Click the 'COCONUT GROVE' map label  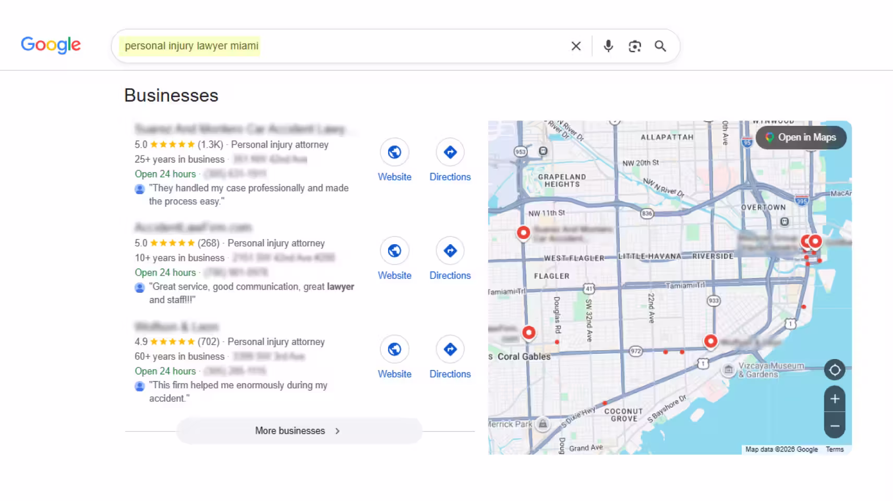pyautogui.click(x=624, y=415)
